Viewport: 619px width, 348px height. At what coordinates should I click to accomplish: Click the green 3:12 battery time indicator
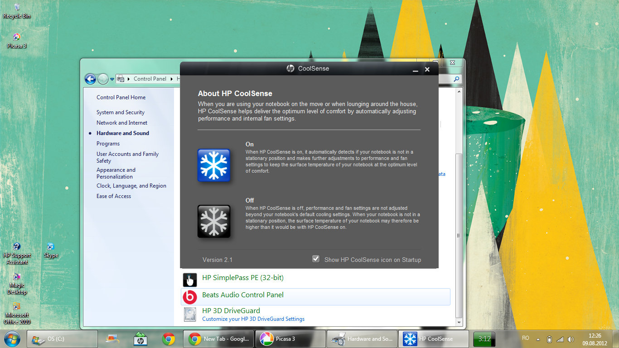coord(484,339)
